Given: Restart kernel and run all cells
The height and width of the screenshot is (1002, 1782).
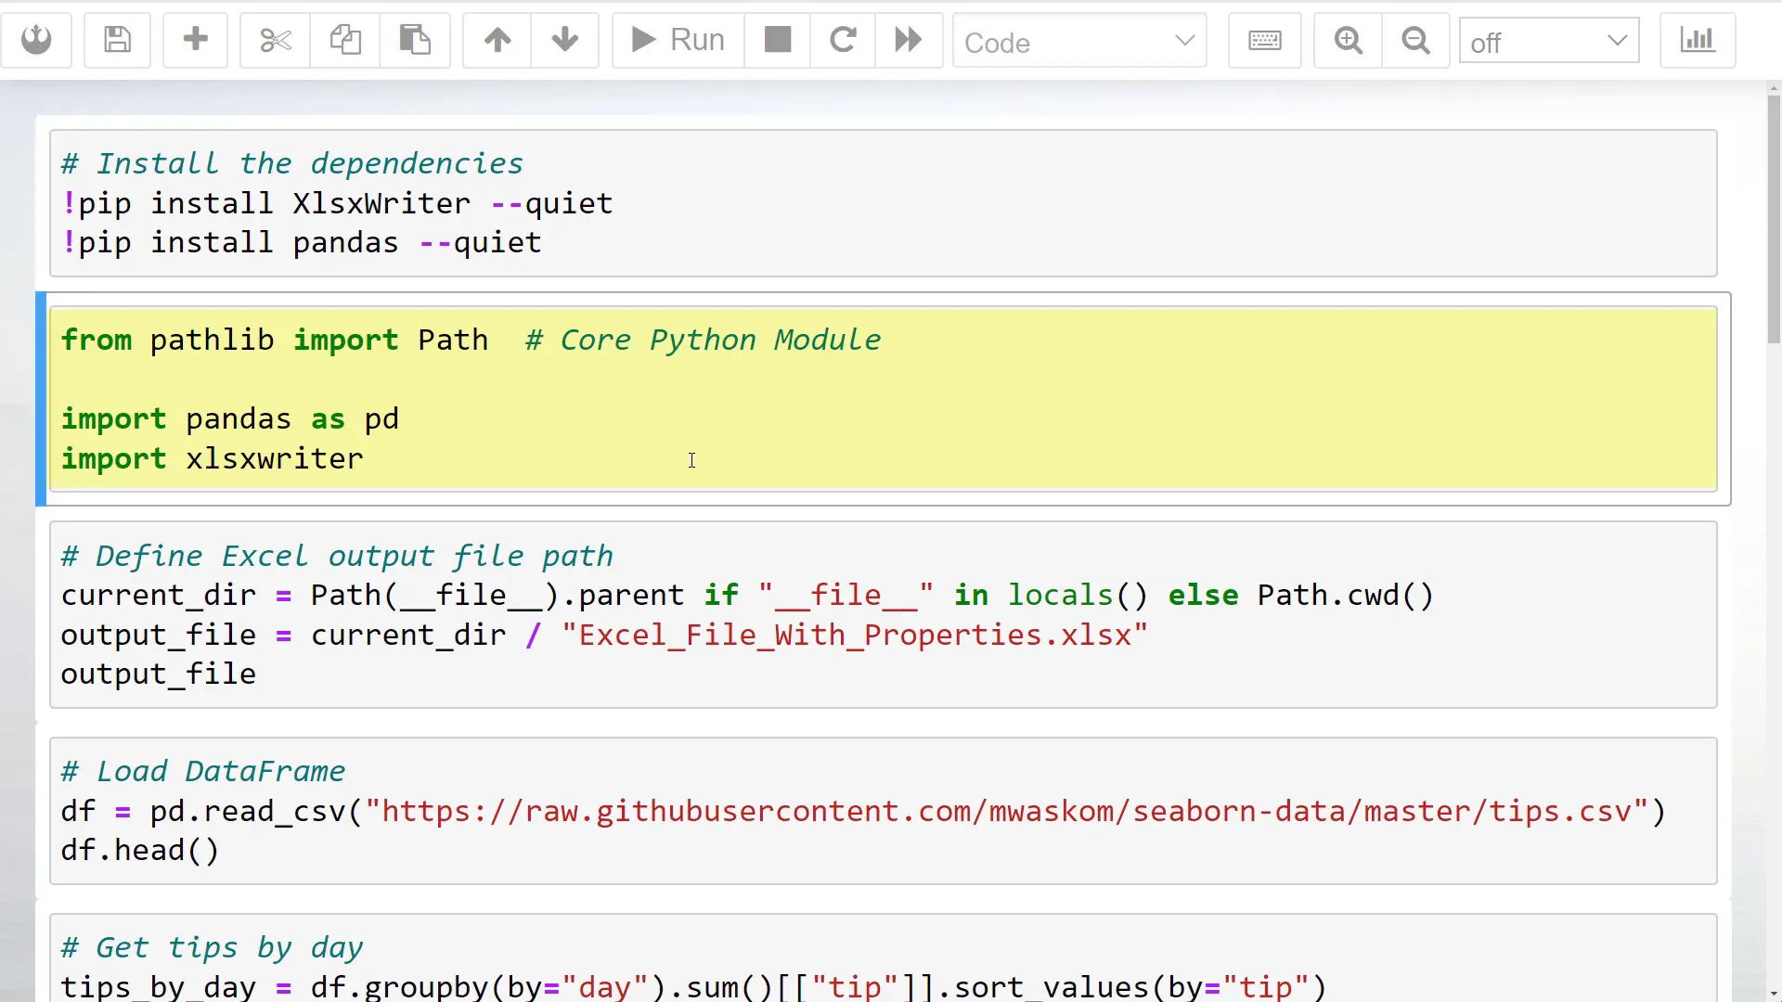Looking at the screenshot, I should coord(908,40).
